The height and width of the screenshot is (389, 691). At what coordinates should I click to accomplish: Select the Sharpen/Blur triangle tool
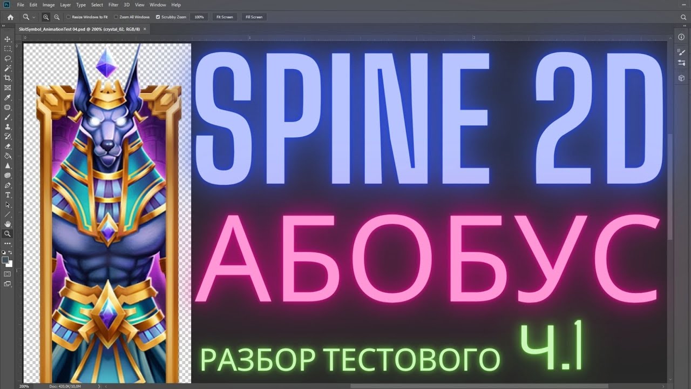point(8,165)
